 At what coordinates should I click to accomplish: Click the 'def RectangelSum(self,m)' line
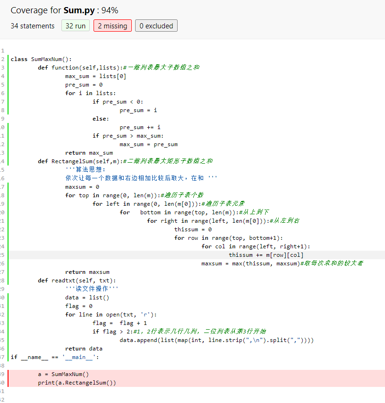pyautogui.click(x=125, y=161)
